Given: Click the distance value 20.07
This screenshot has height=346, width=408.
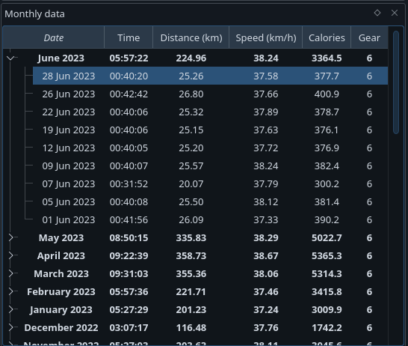Looking at the screenshot, I should click(191, 183).
